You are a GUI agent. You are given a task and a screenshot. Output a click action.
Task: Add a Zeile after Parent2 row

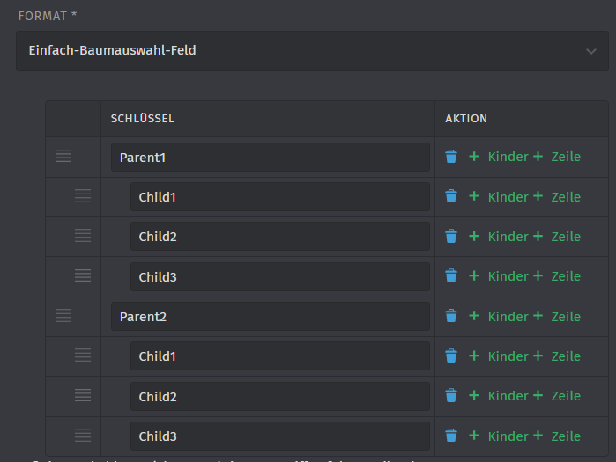pyautogui.click(x=557, y=316)
